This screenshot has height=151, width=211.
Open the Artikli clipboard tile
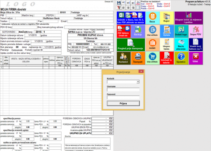pos(153,45)
